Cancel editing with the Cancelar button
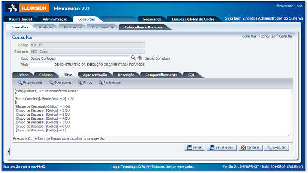 [x=249, y=148]
